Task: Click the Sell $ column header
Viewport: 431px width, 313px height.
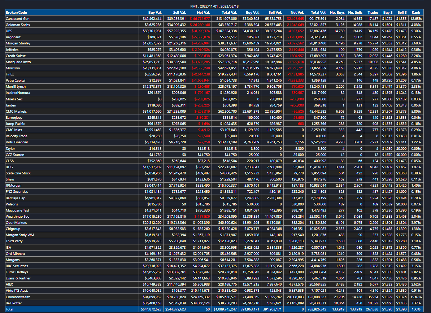Action: coord(402,12)
